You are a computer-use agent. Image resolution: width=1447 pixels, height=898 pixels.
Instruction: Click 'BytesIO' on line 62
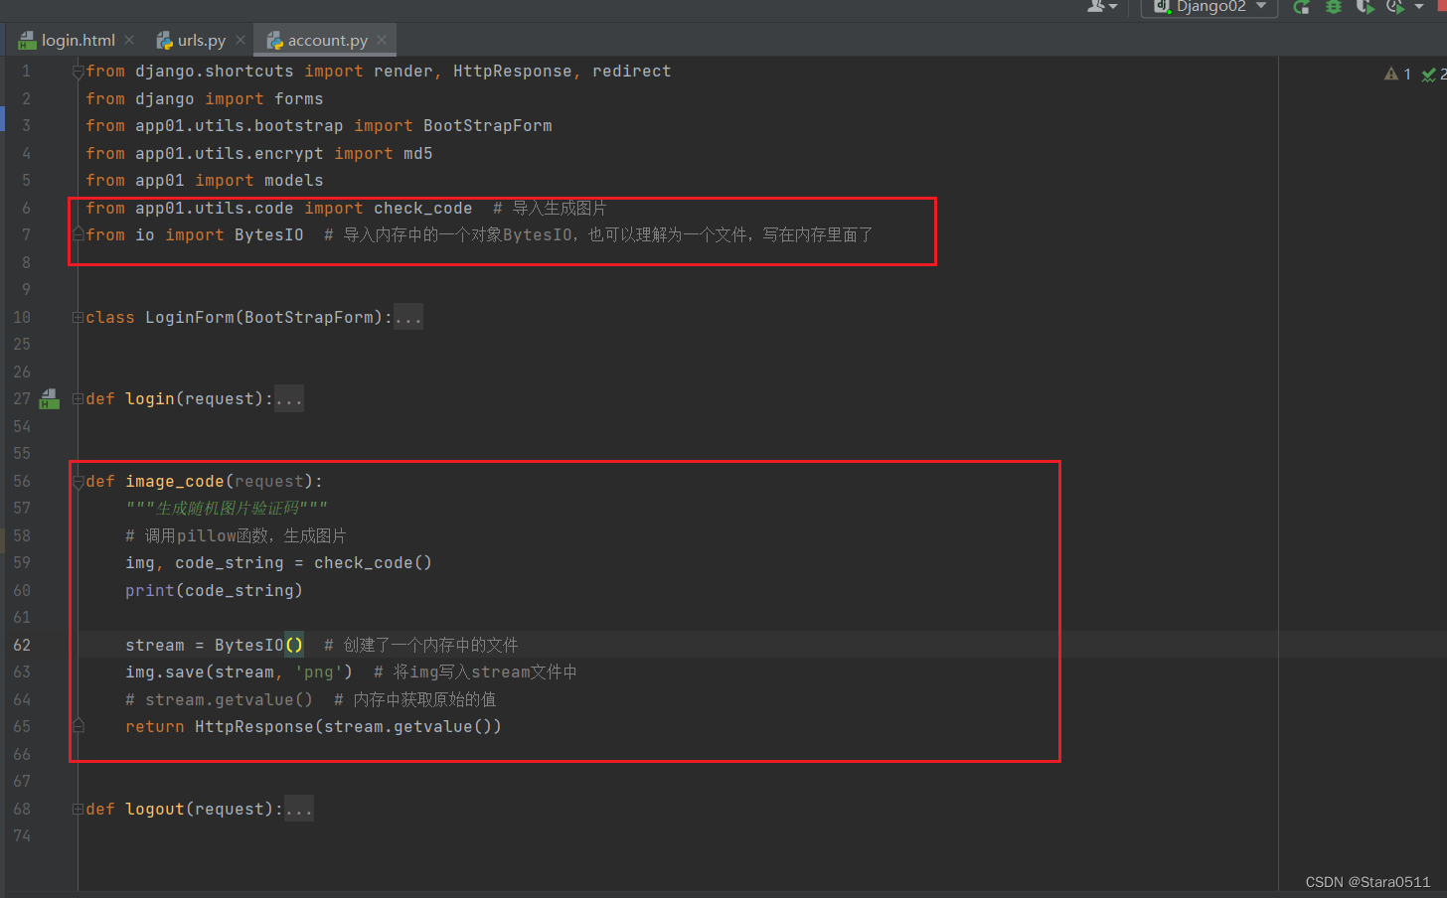249,646
